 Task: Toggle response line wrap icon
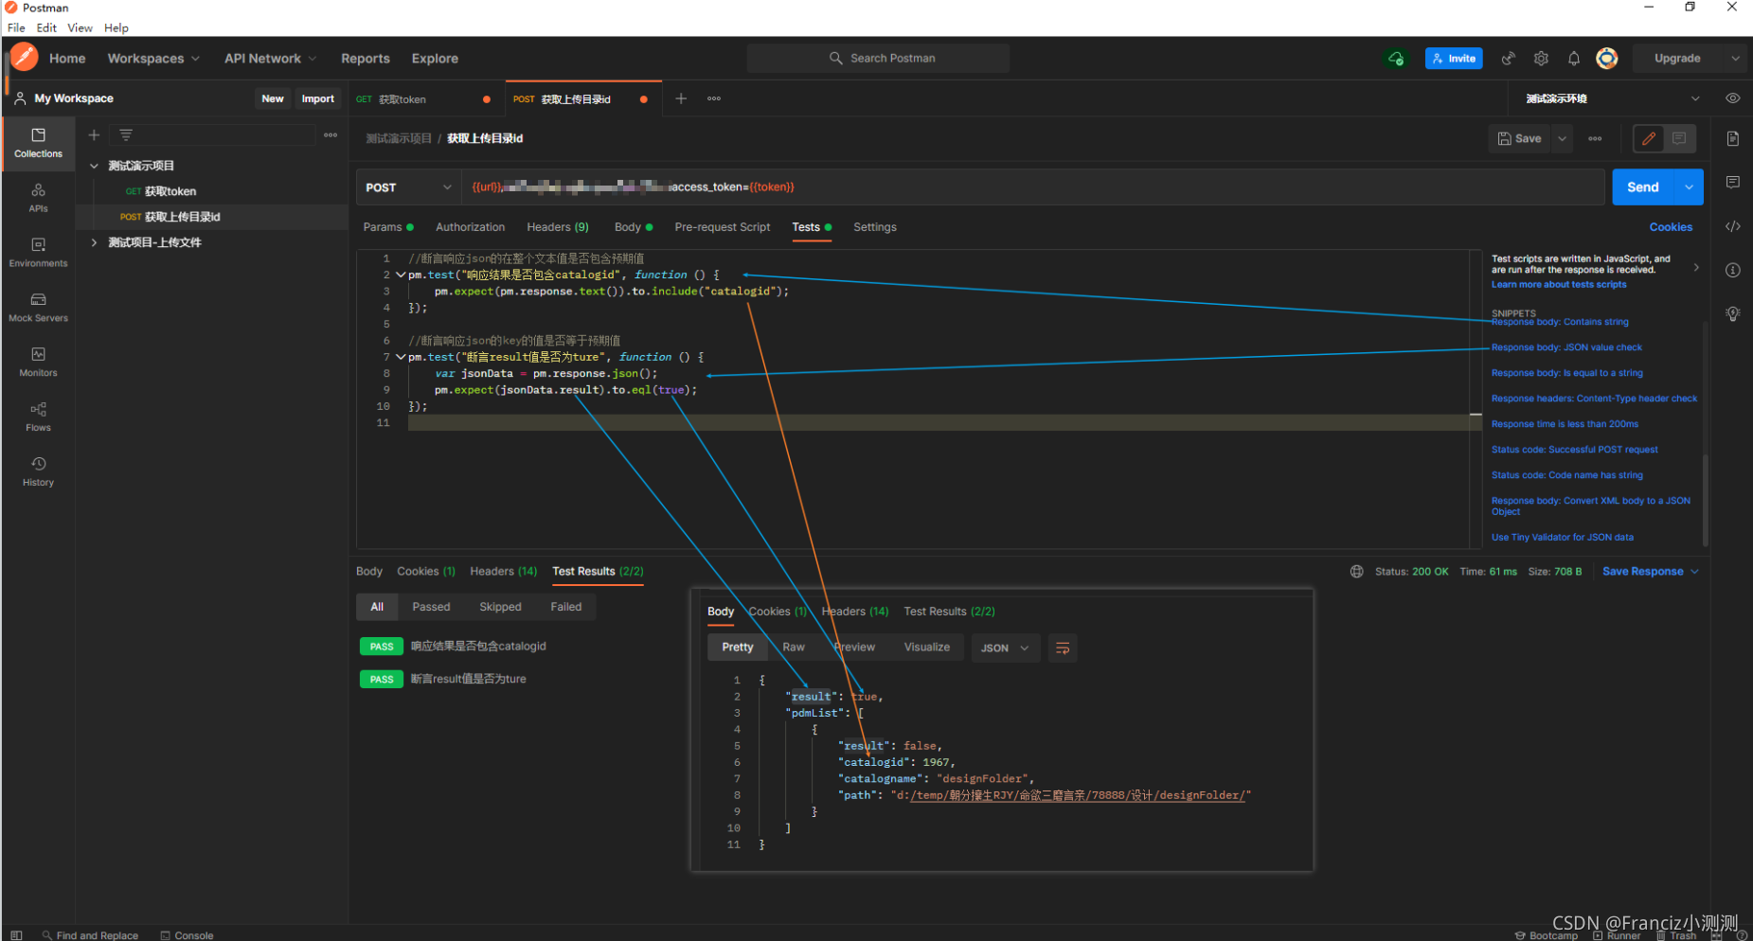click(1063, 648)
